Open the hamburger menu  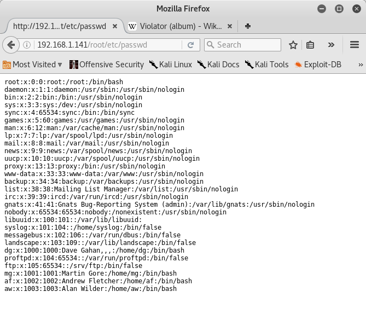click(x=354, y=45)
